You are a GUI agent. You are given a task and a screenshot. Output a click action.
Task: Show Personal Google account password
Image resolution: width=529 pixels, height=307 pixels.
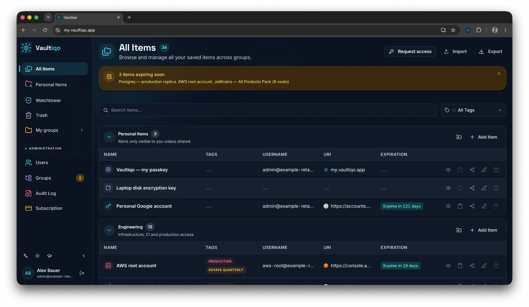[x=448, y=206]
